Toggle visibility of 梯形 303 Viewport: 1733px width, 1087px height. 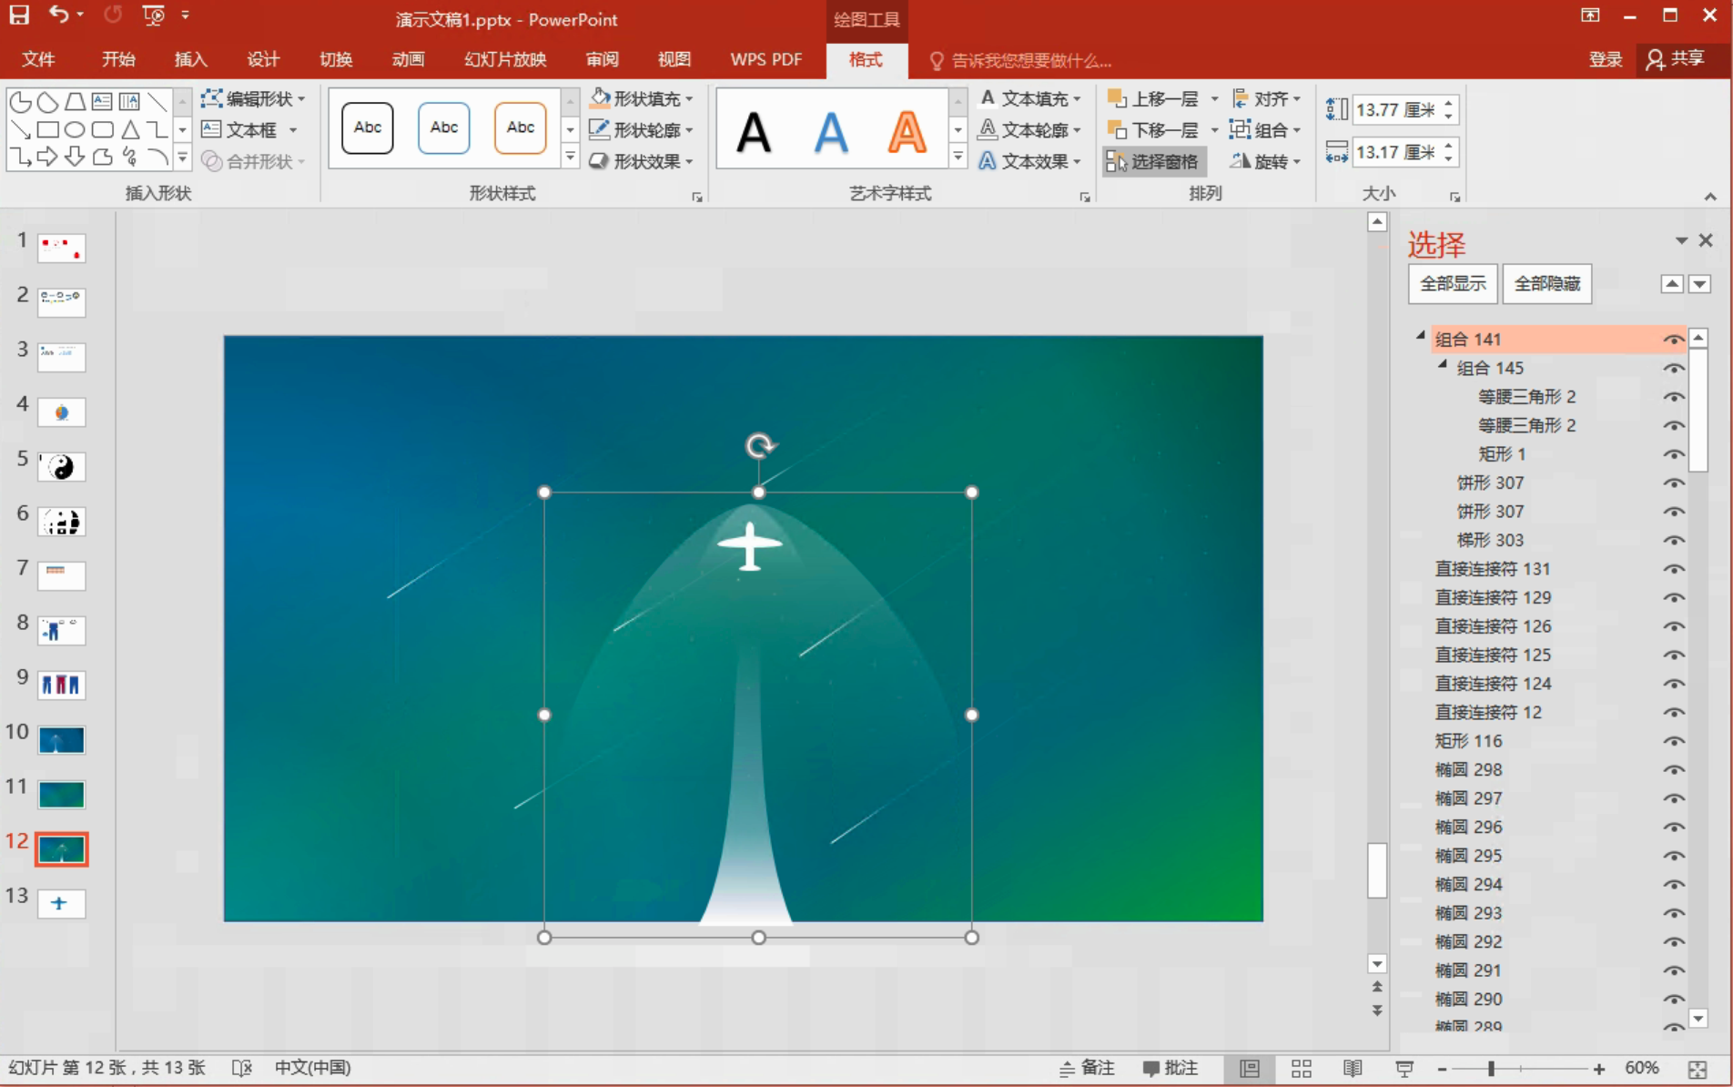(x=1673, y=540)
